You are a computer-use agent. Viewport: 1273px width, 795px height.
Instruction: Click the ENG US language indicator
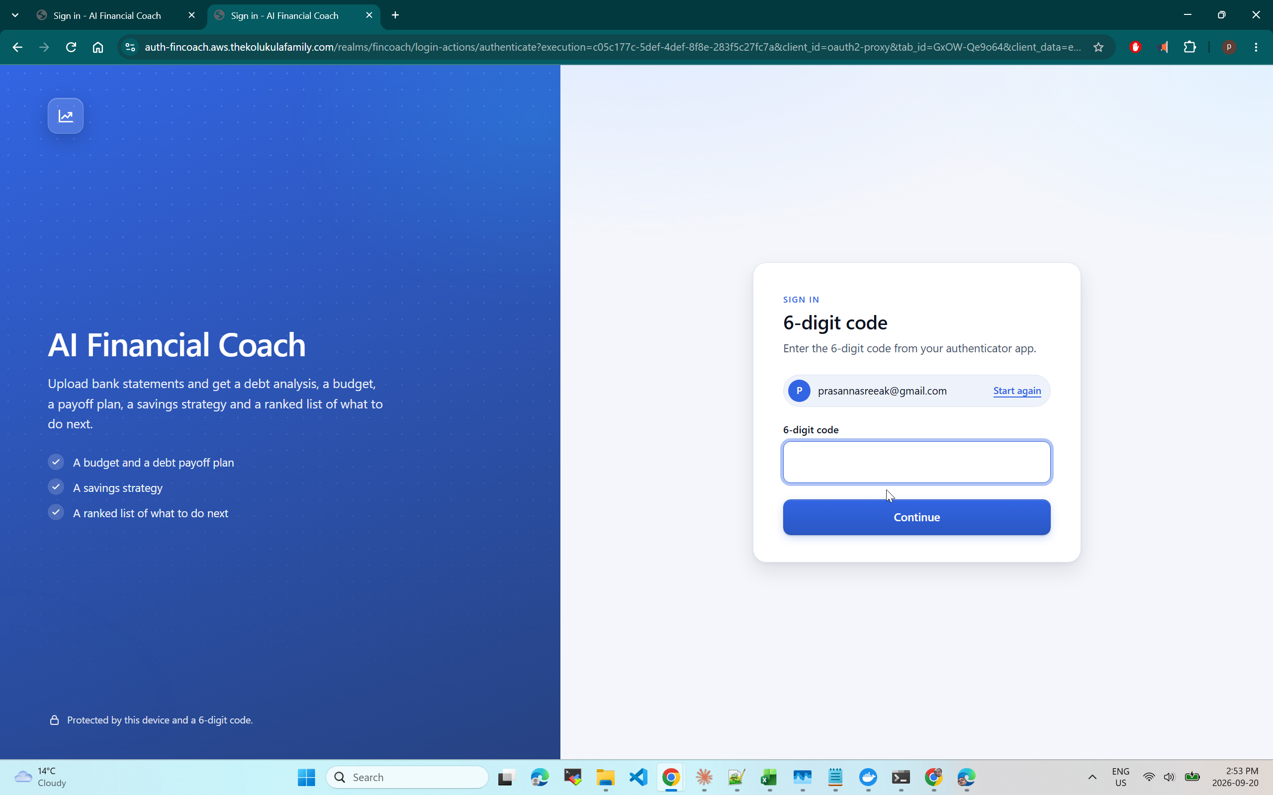(x=1120, y=777)
